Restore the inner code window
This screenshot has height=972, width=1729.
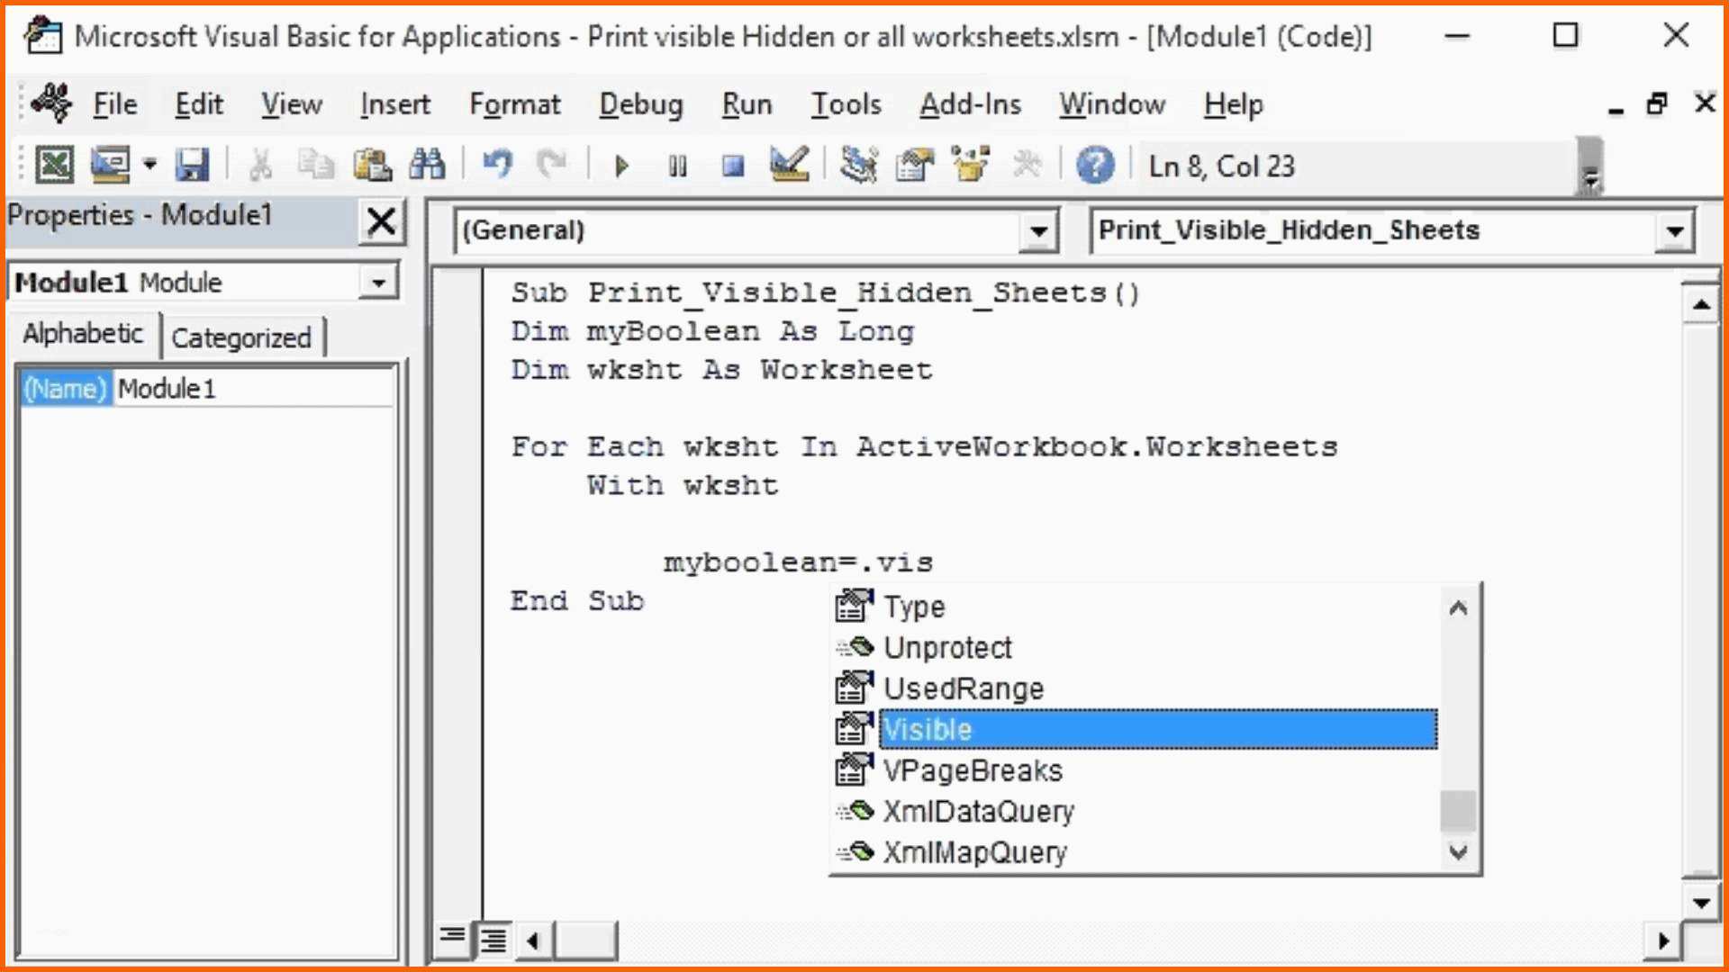pyautogui.click(x=1657, y=104)
